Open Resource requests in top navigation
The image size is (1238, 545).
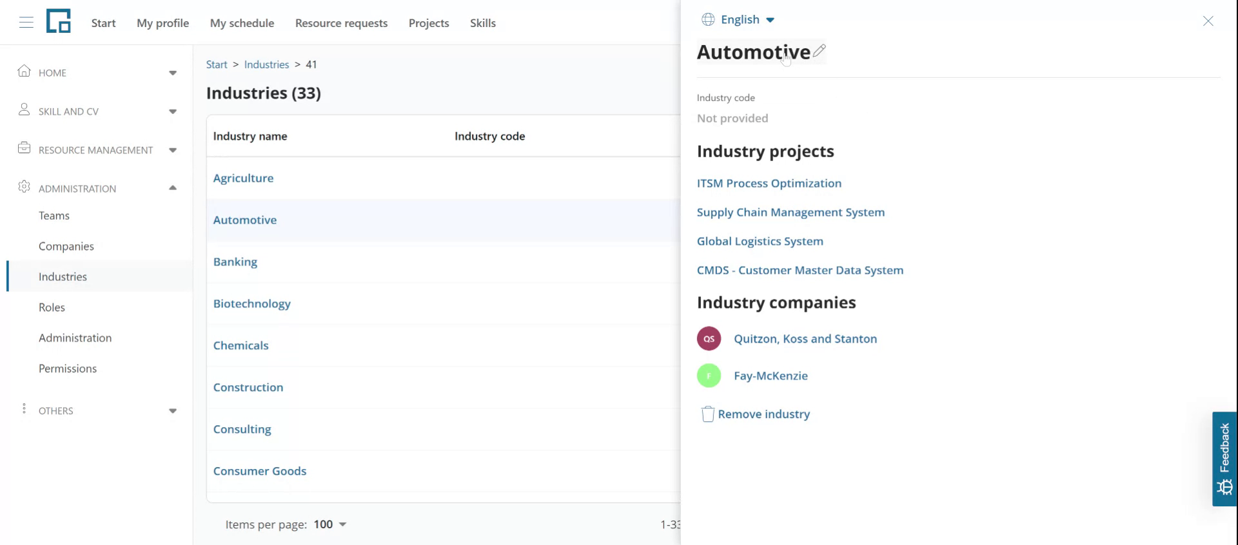coord(342,23)
